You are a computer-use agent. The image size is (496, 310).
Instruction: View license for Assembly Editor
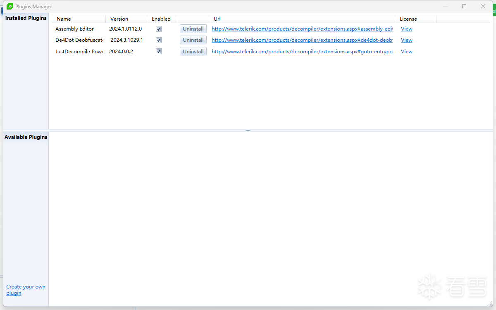click(x=407, y=29)
